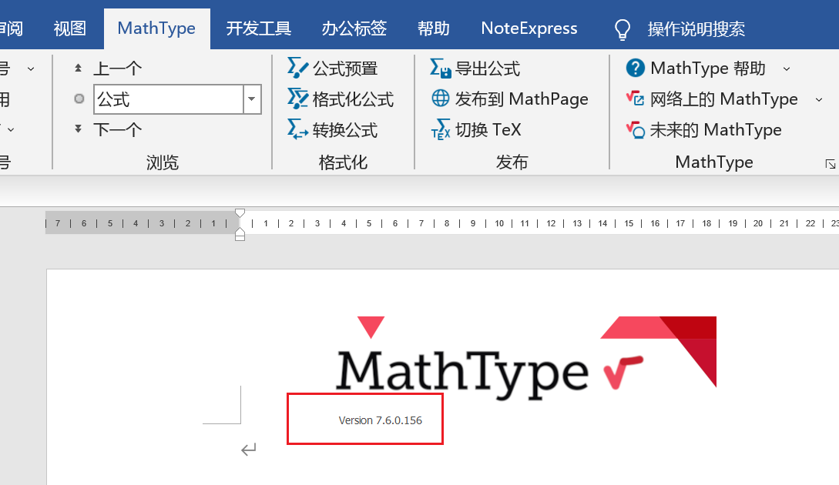Click the paragraph mark in the document
Screen dimensions: 839x485
coord(249,450)
